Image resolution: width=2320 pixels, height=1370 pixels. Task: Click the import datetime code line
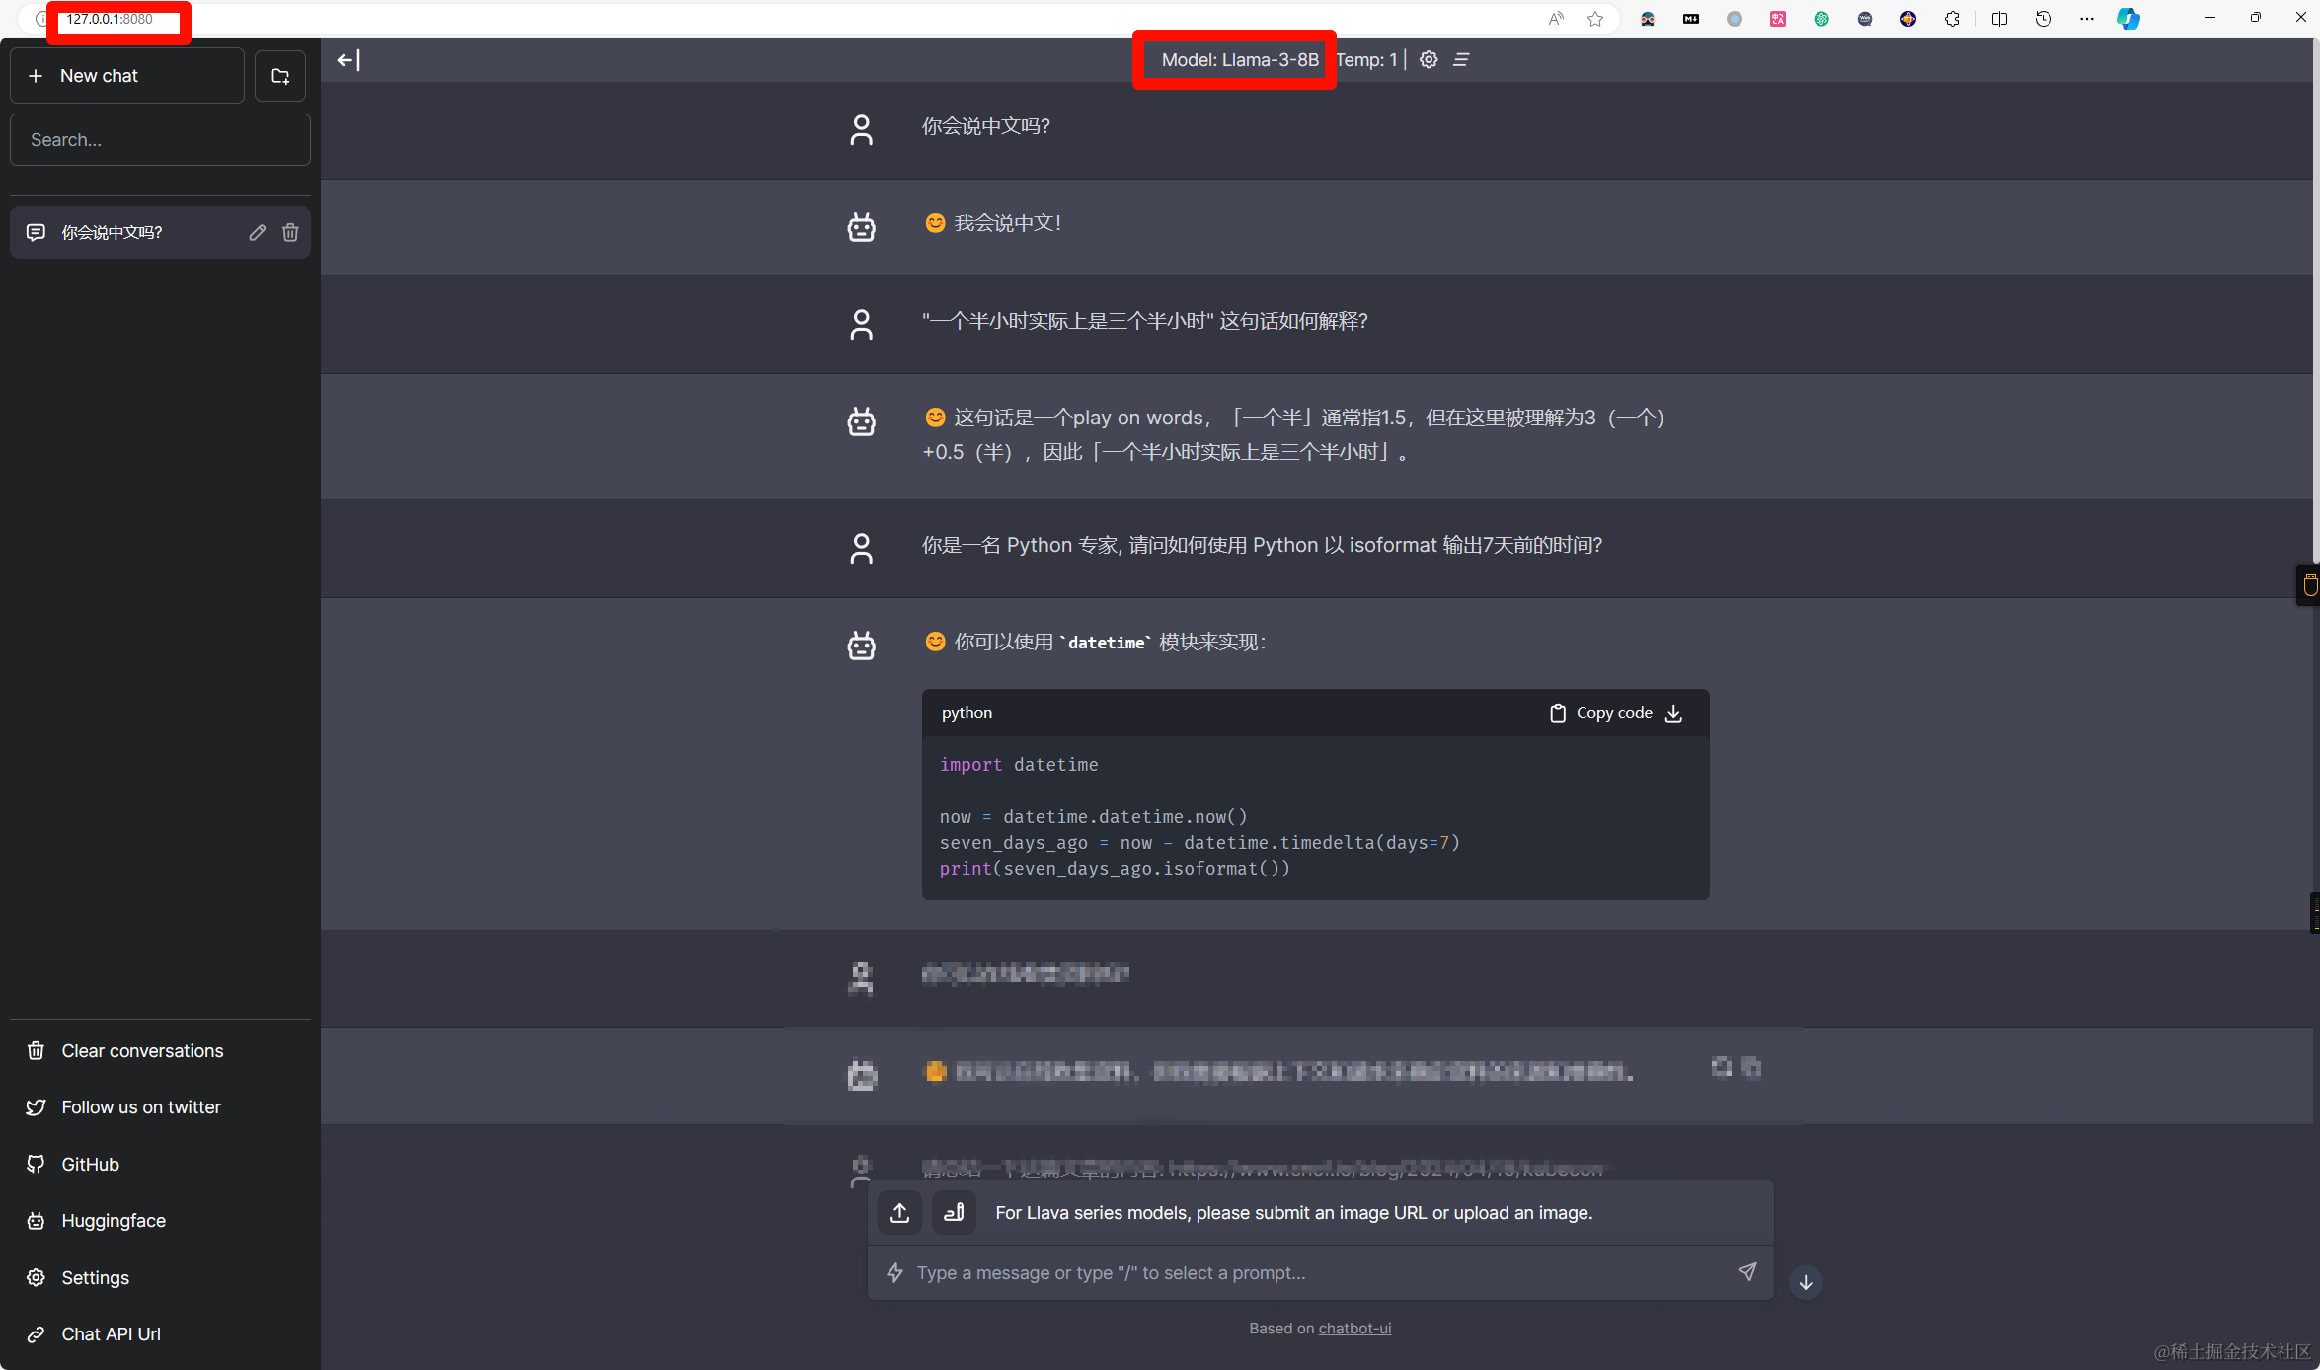tap(1019, 765)
